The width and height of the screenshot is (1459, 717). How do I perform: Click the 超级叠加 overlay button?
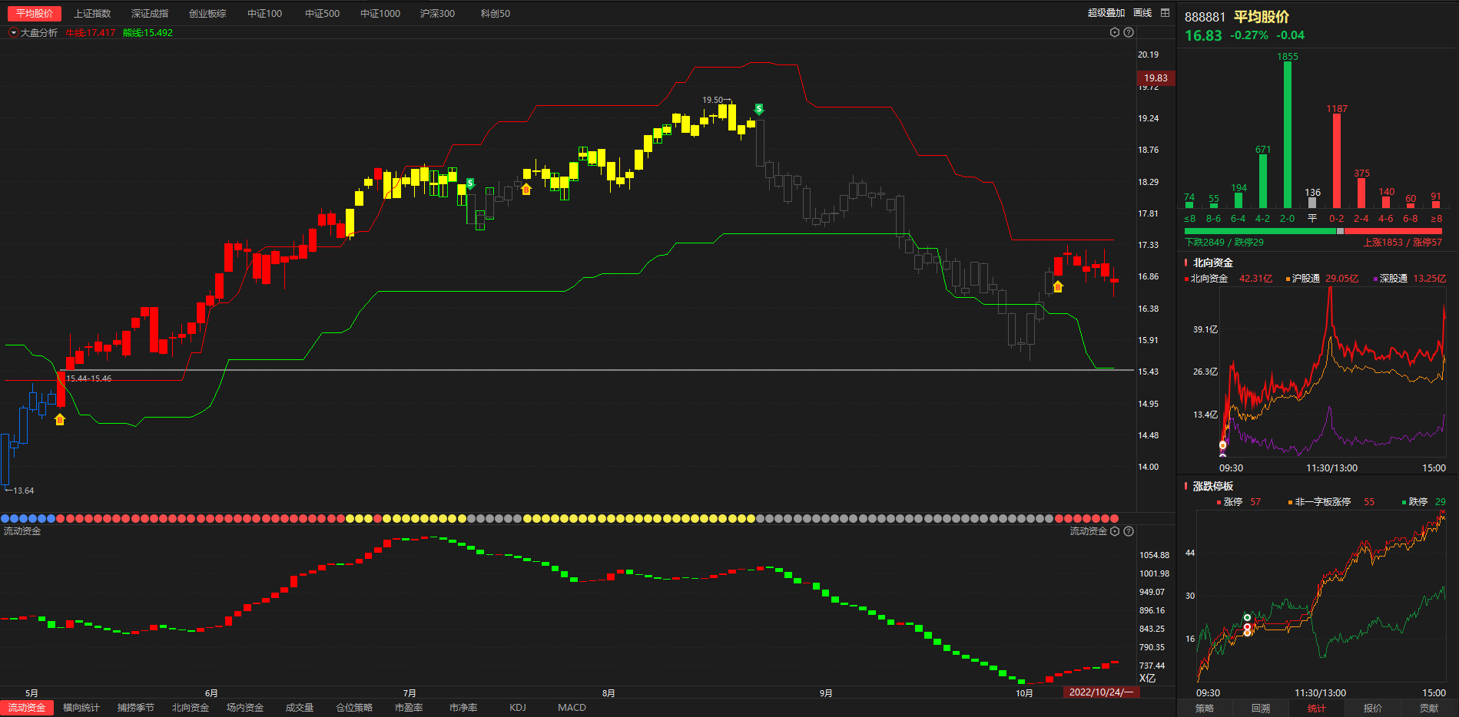1106,13
